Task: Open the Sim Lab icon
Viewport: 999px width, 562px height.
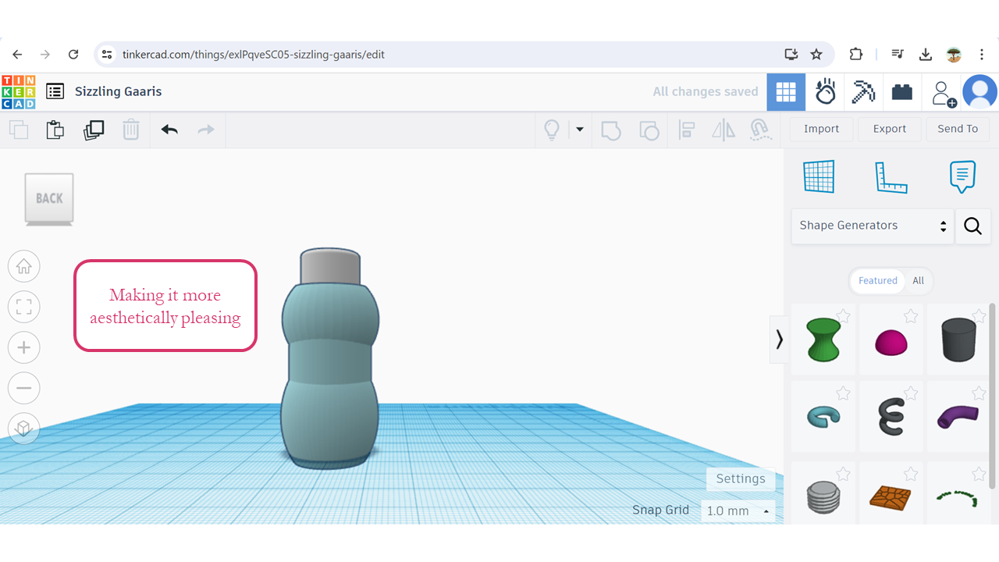Action: [826, 92]
